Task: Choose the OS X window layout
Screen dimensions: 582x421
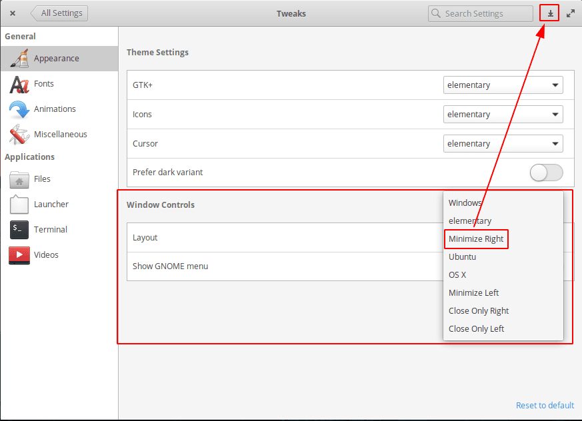Action: point(457,274)
